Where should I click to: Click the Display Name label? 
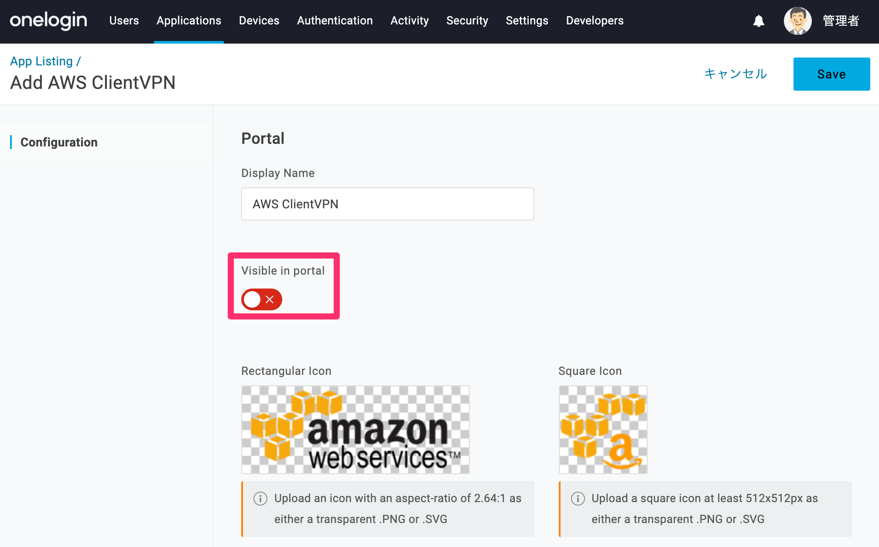coord(278,173)
